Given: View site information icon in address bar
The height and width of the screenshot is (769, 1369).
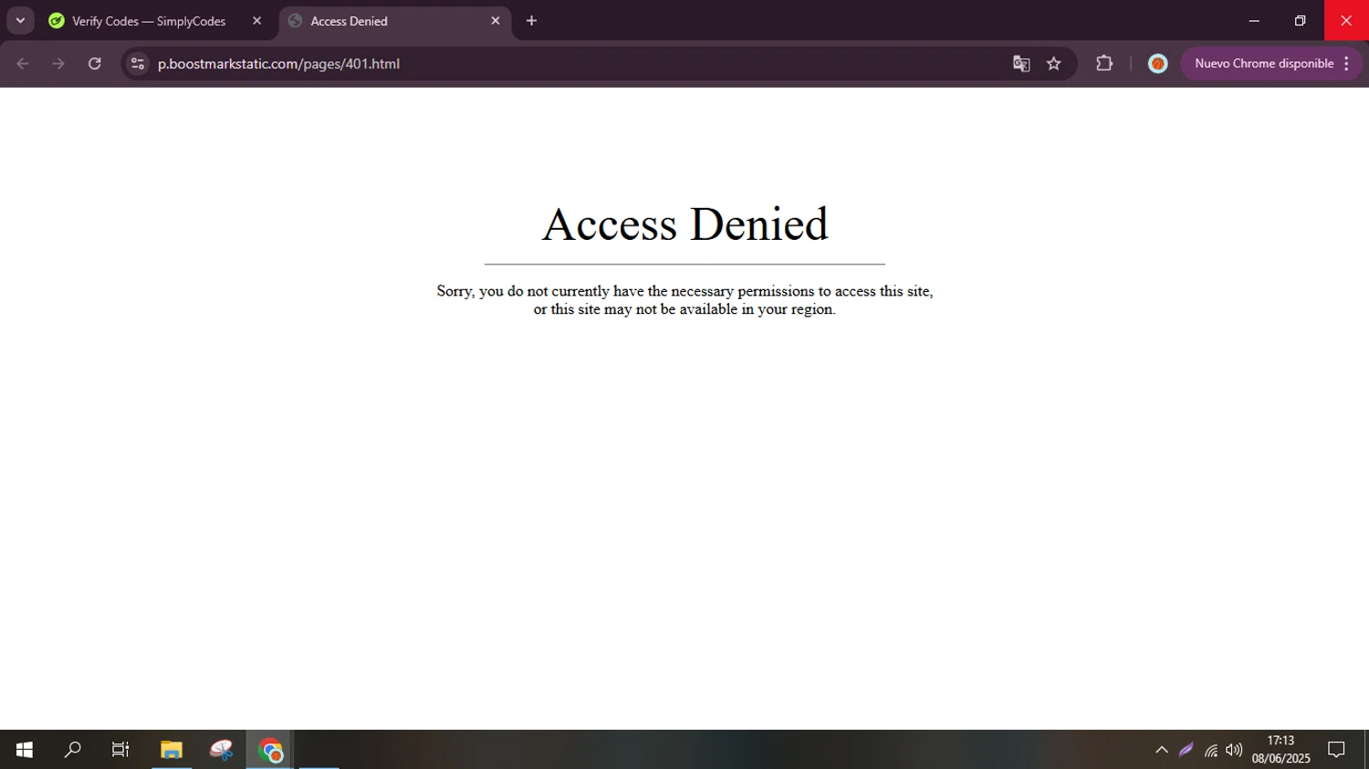Looking at the screenshot, I should click(x=138, y=64).
